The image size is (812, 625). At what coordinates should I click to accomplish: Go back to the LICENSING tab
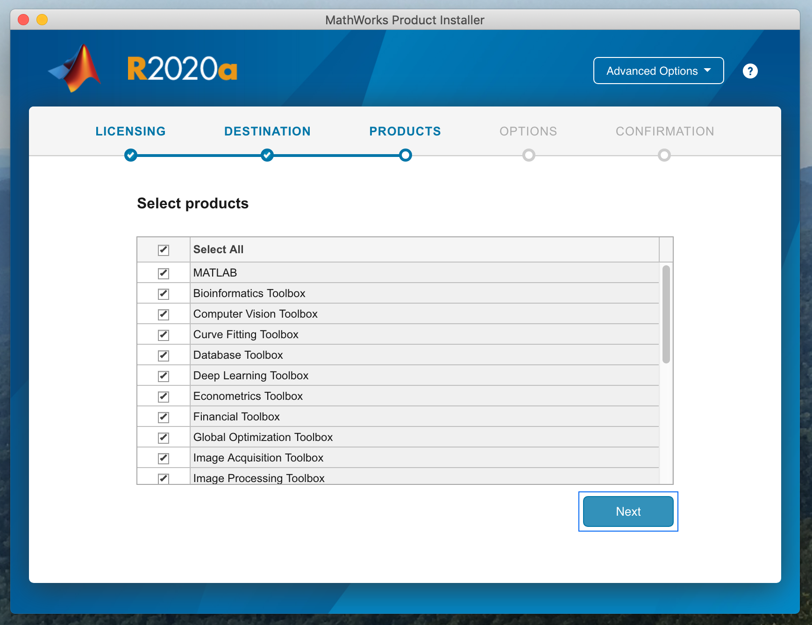tap(131, 131)
